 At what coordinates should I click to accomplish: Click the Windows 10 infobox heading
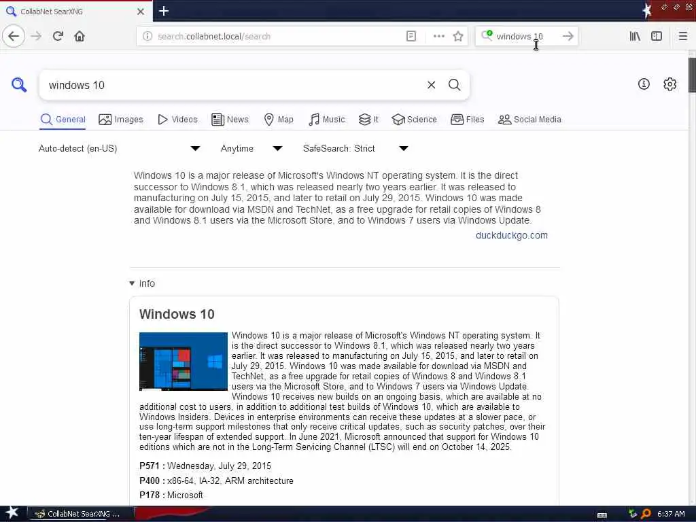(x=177, y=314)
